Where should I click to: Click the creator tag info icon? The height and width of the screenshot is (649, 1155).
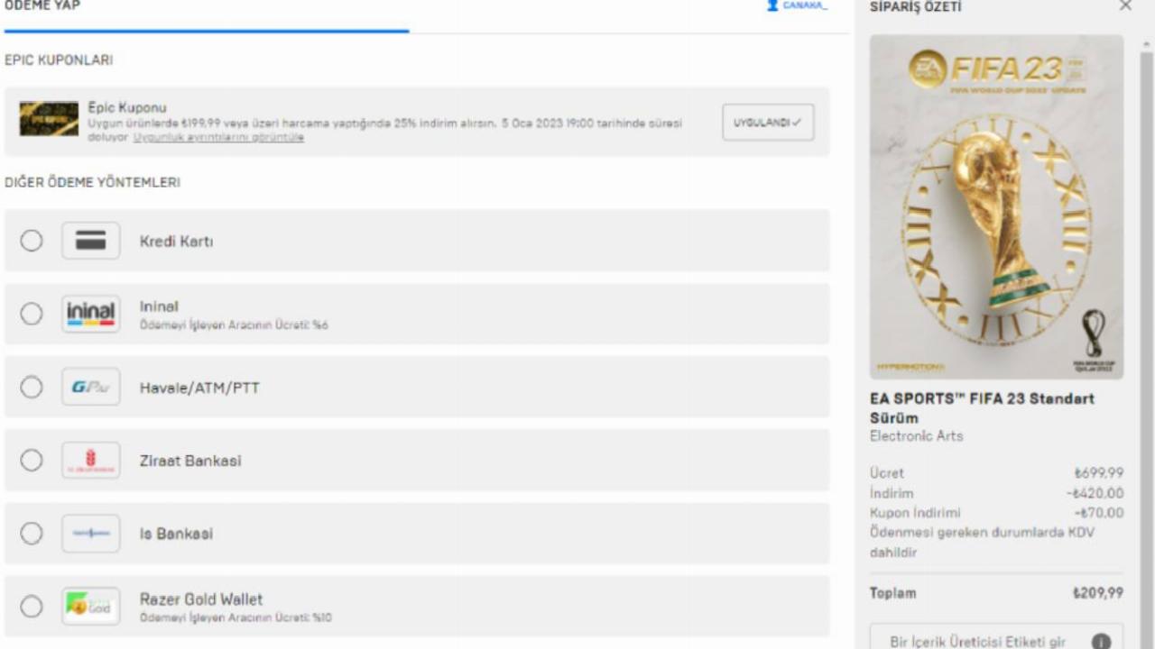[x=1101, y=642]
